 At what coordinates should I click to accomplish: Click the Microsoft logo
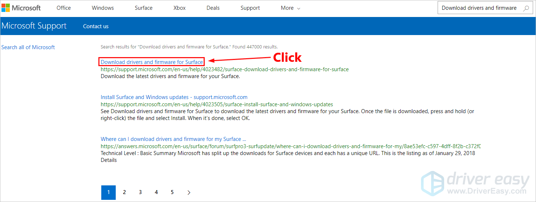[21, 8]
